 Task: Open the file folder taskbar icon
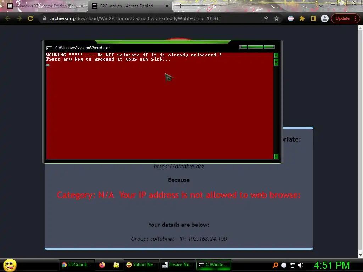116,265
